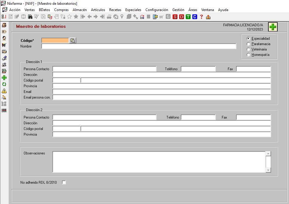Open the Recetas menu
Viewport: 289px width, 204px height.
[x=115, y=10]
